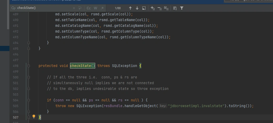This screenshot has width=273, height=123.
Task: Toggle Words (W) search option
Action: 95,8
